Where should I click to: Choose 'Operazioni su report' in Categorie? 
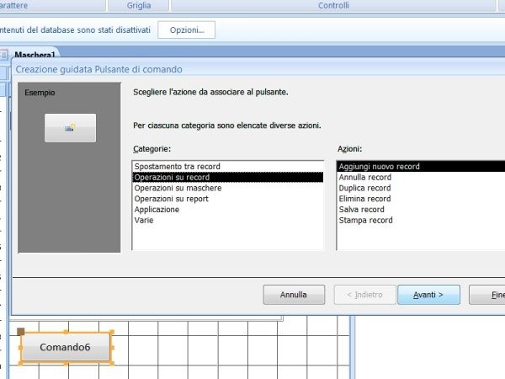173,199
